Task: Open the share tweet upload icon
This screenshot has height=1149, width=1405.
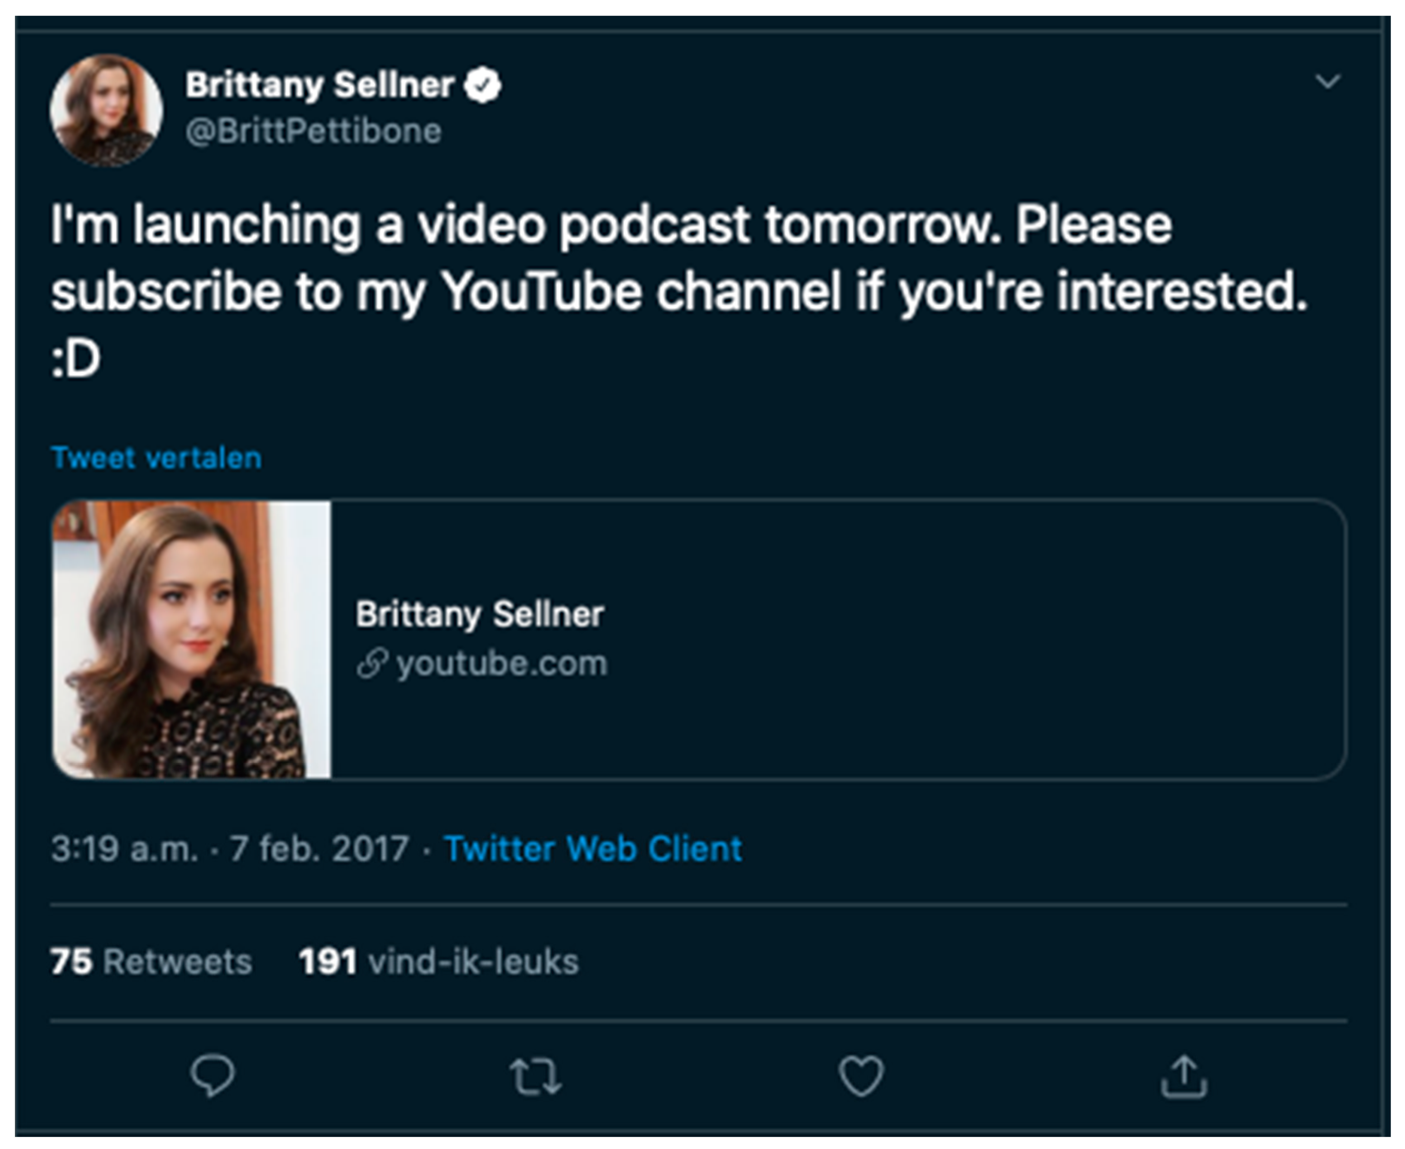Action: coord(1184,1076)
